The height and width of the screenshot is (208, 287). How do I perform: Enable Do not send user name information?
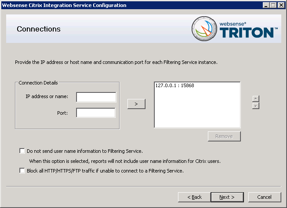coord(22,151)
